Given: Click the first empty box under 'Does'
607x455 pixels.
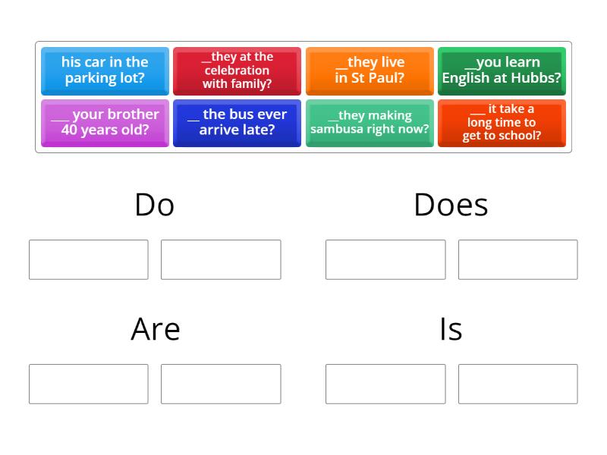Looking at the screenshot, I should pos(384,259).
